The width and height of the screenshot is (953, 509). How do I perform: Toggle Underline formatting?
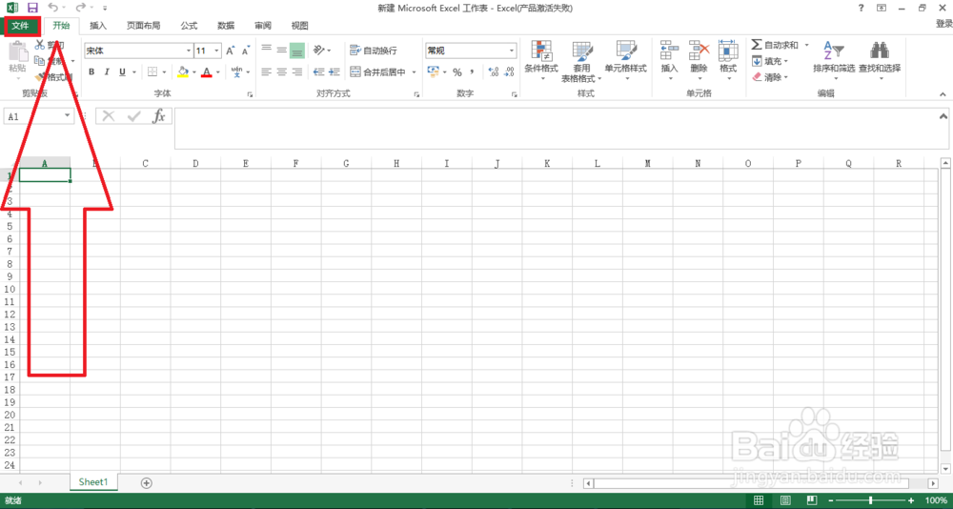[122, 71]
